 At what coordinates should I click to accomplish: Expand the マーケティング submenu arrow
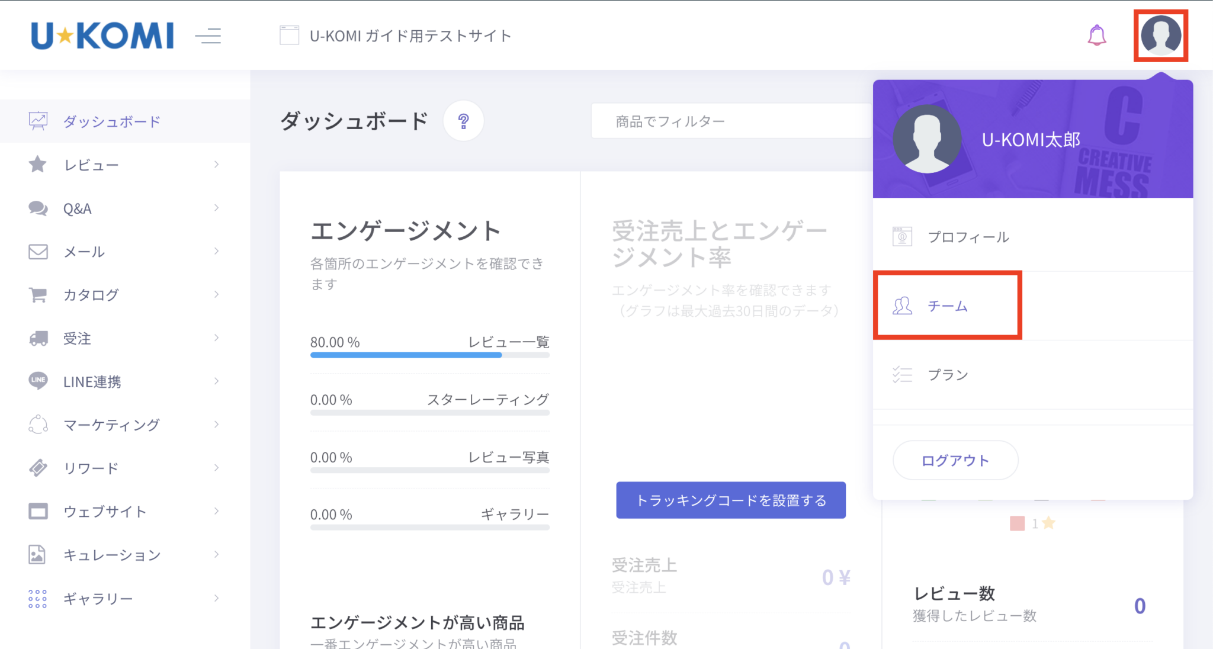click(x=216, y=425)
